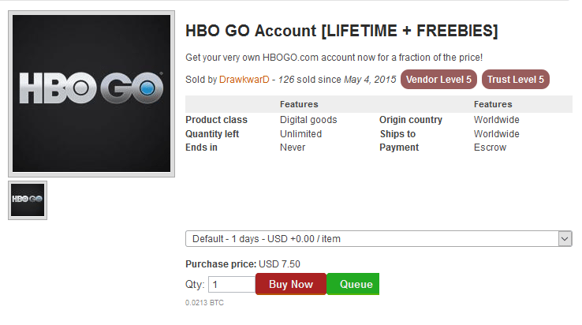The width and height of the screenshot is (582, 325).
Task: Click the Trust Level 5 badge
Action: click(x=516, y=80)
